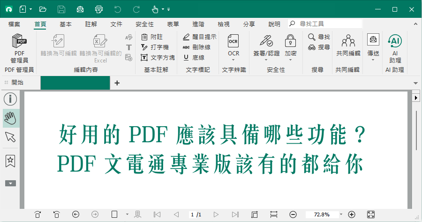Toggle the hand pan tool in sidebar
The width and height of the screenshot is (422, 222).
point(10,118)
